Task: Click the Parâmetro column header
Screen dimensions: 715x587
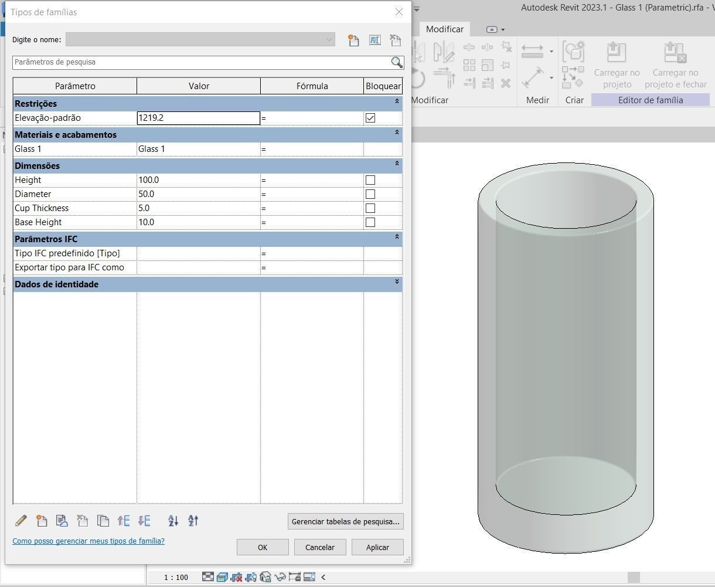Action: pyautogui.click(x=75, y=86)
